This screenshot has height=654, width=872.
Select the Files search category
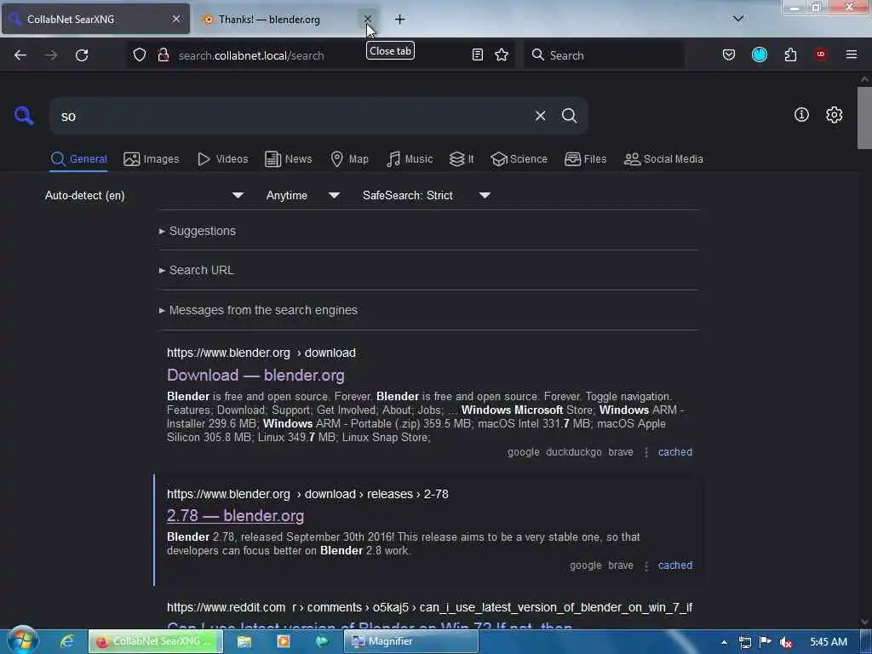click(x=585, y=159)
